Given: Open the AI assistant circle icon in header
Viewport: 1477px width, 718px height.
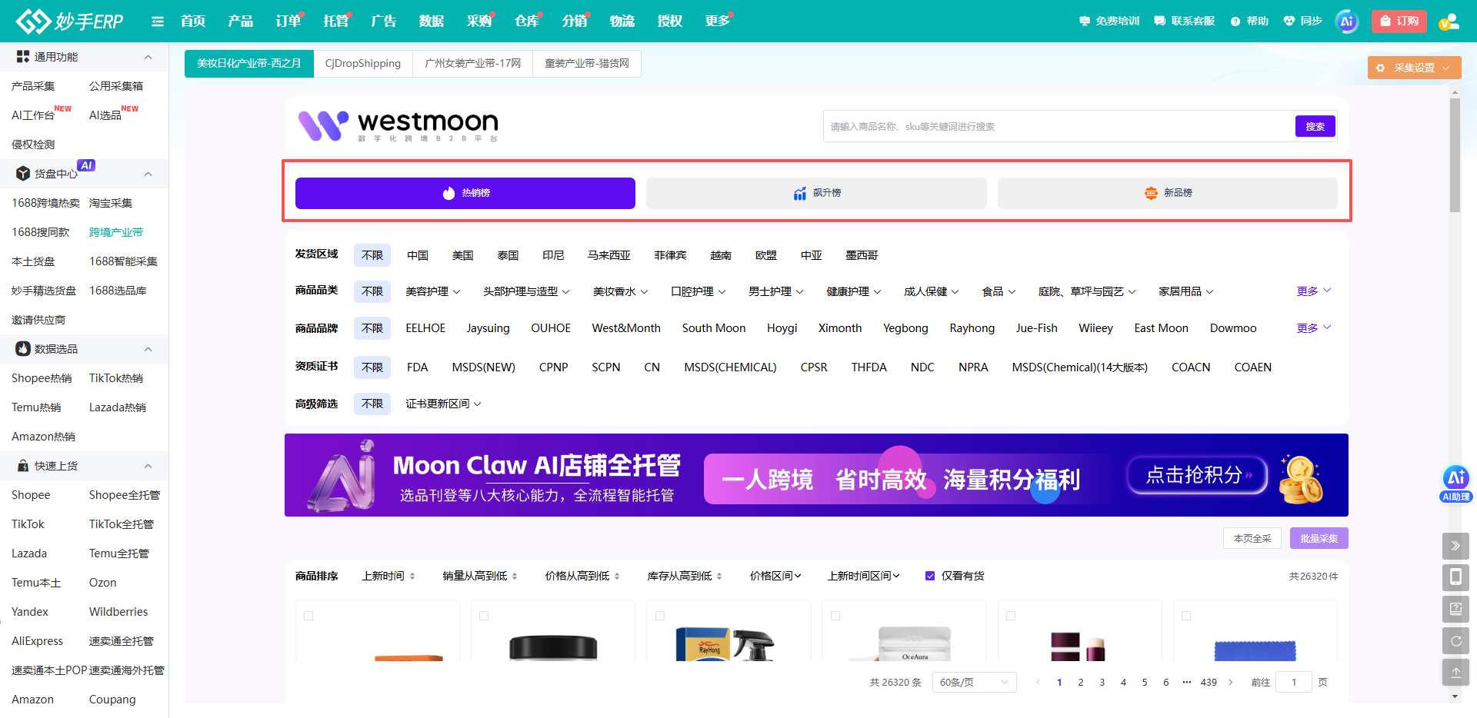Looking at the screenshot, I should point(1346,22).
